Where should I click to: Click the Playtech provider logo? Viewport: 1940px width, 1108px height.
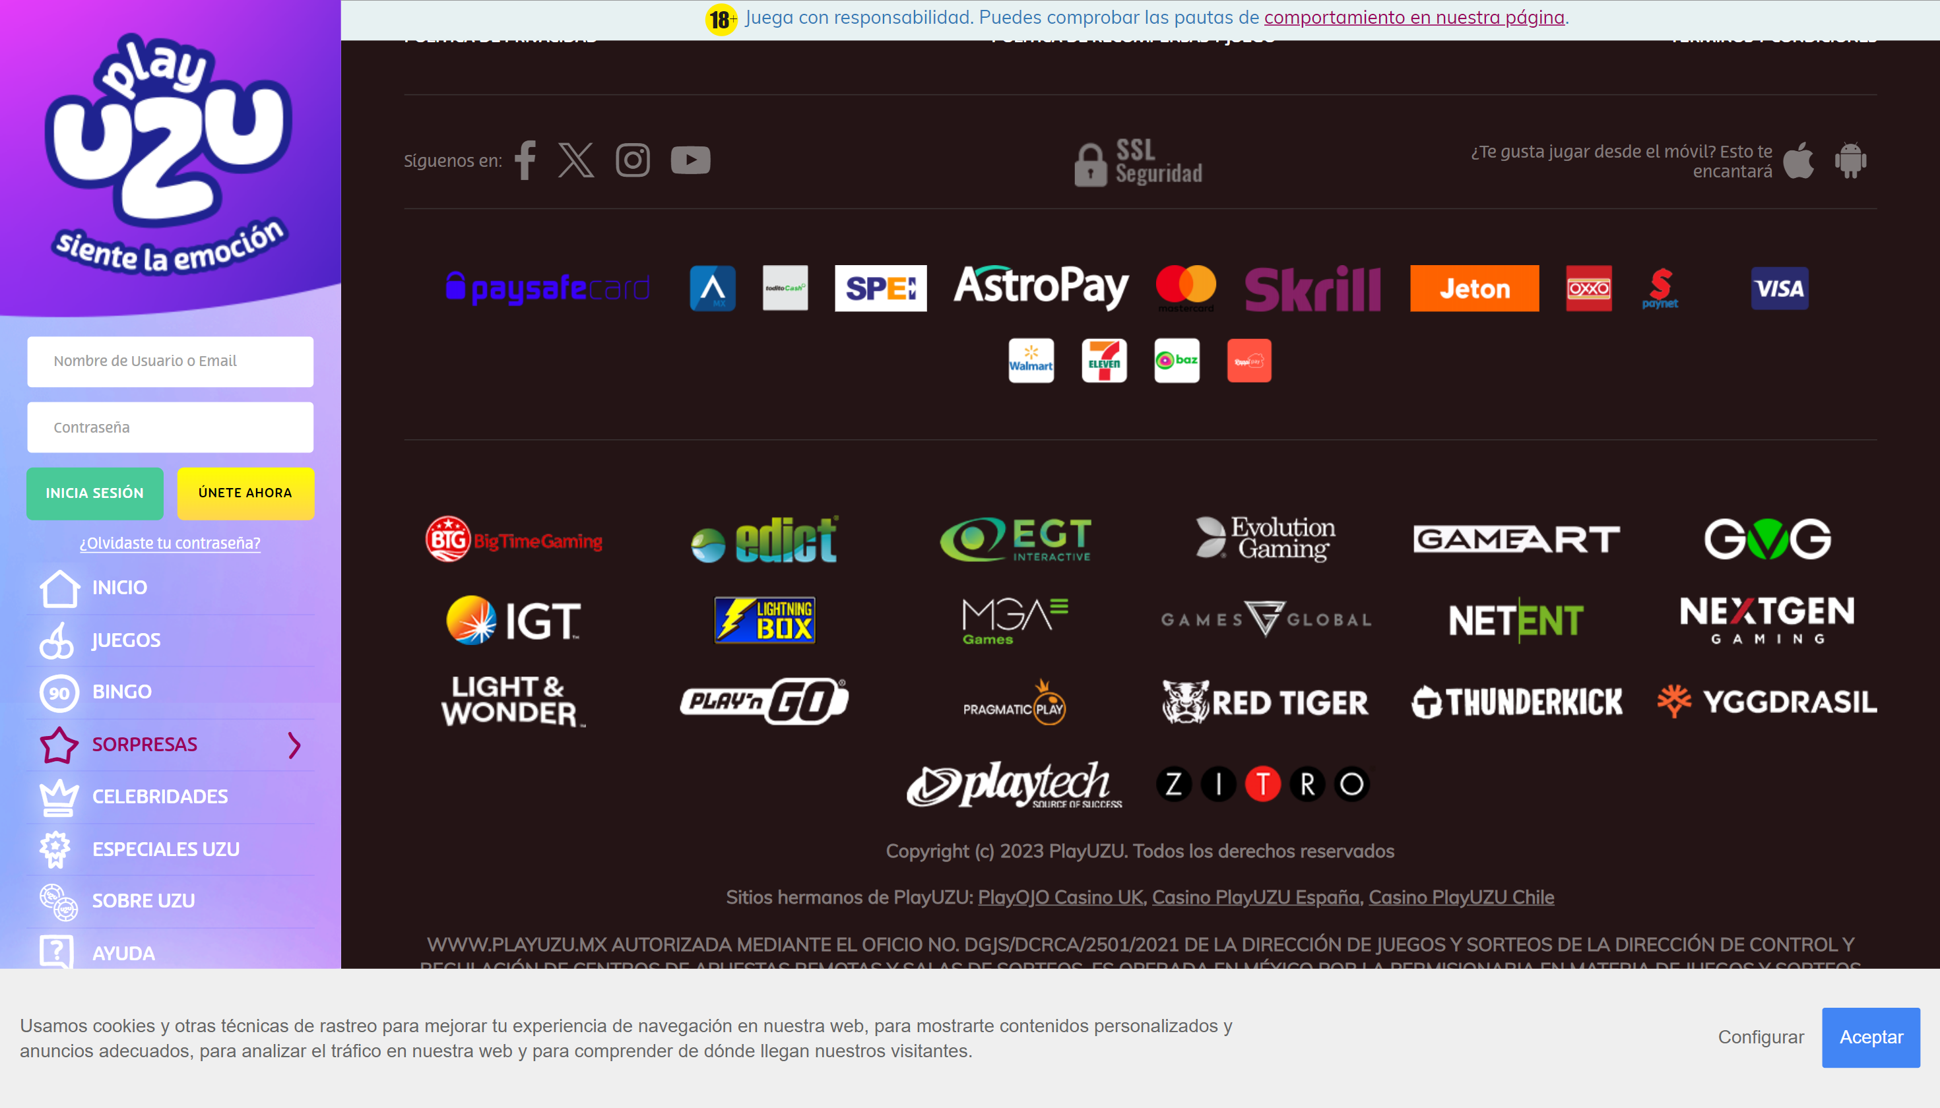(x=1015, y=784)
